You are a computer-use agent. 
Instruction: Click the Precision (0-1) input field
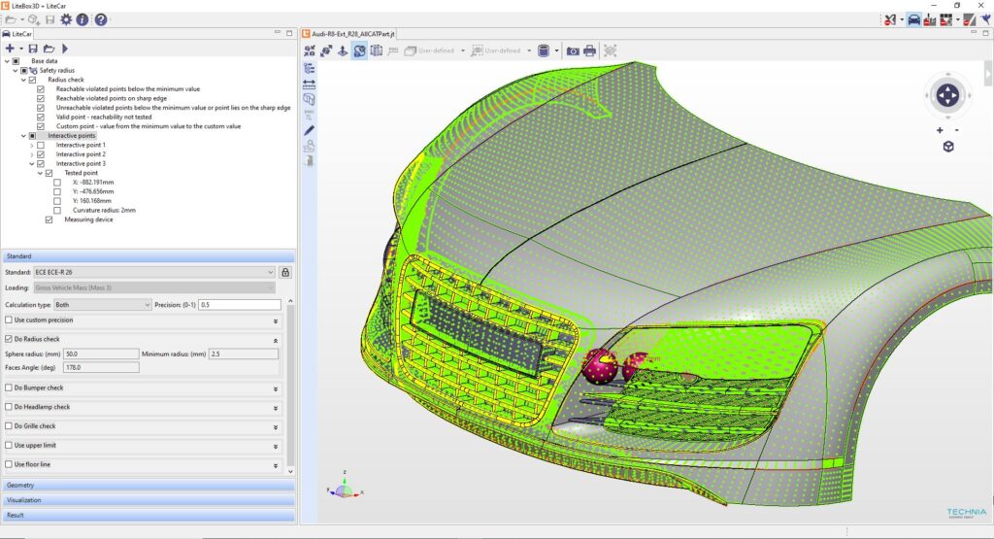click(240, 305)
